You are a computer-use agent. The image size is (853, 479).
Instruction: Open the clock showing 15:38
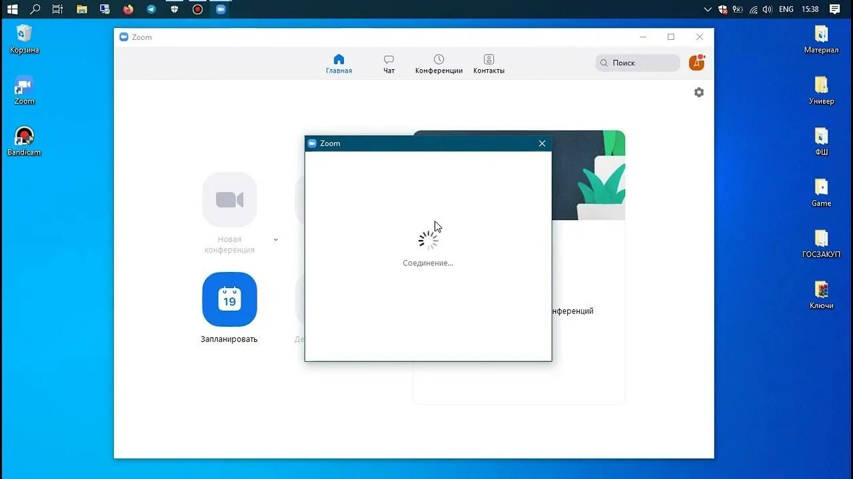[810, 9]
